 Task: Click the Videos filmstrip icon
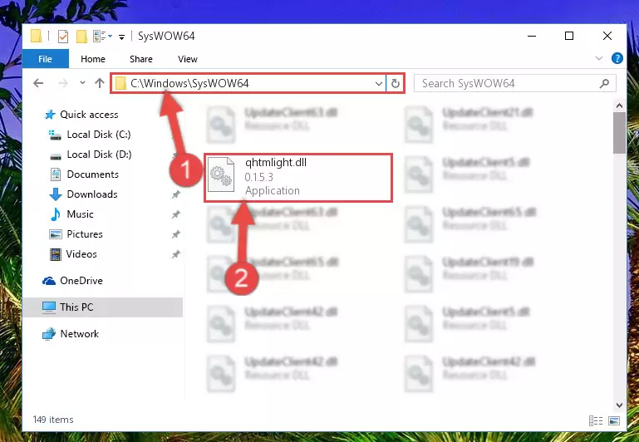point(56,254)
